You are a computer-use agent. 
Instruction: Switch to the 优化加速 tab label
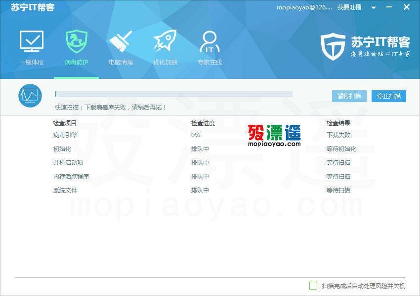(x=165, y=62)
